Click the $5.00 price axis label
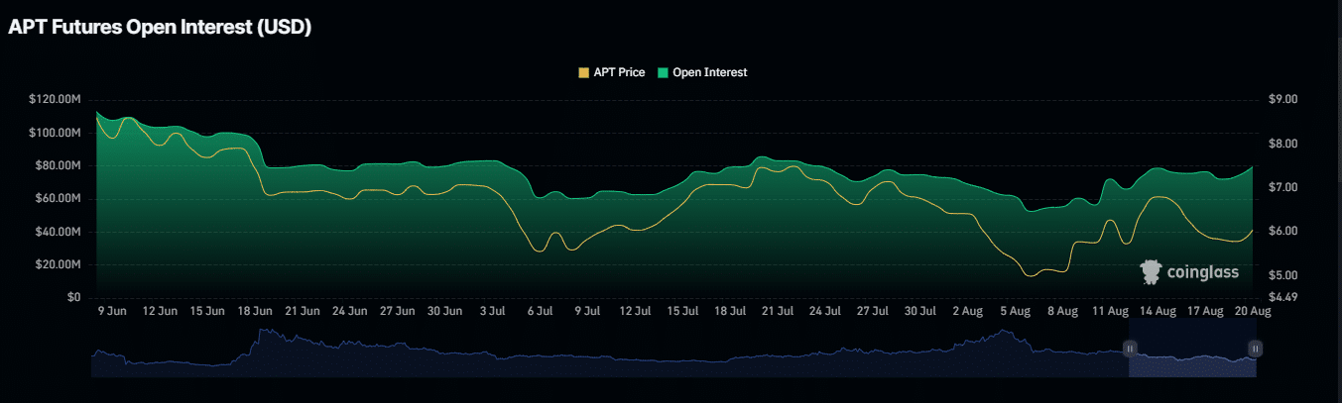Screen dimensions: 1342x403 [x=1283, y=274]
